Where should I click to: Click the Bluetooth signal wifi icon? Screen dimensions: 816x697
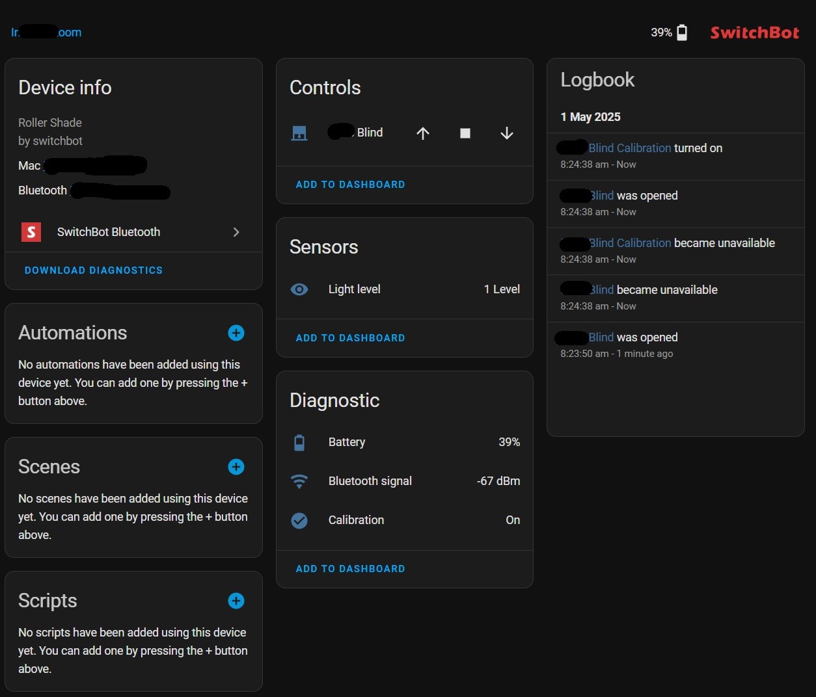(299, 481)
